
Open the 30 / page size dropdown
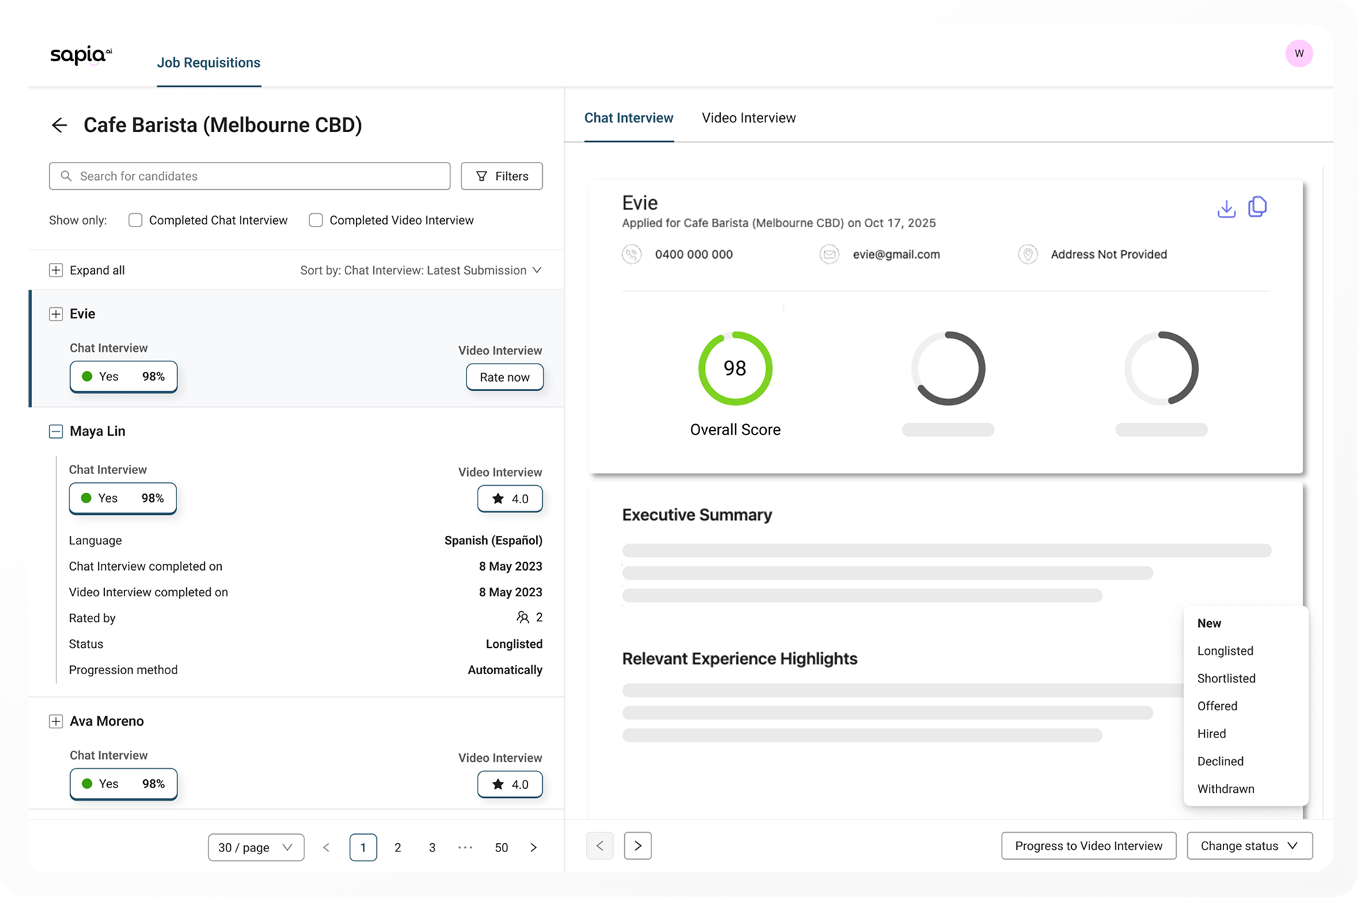[x=256, y=847]
